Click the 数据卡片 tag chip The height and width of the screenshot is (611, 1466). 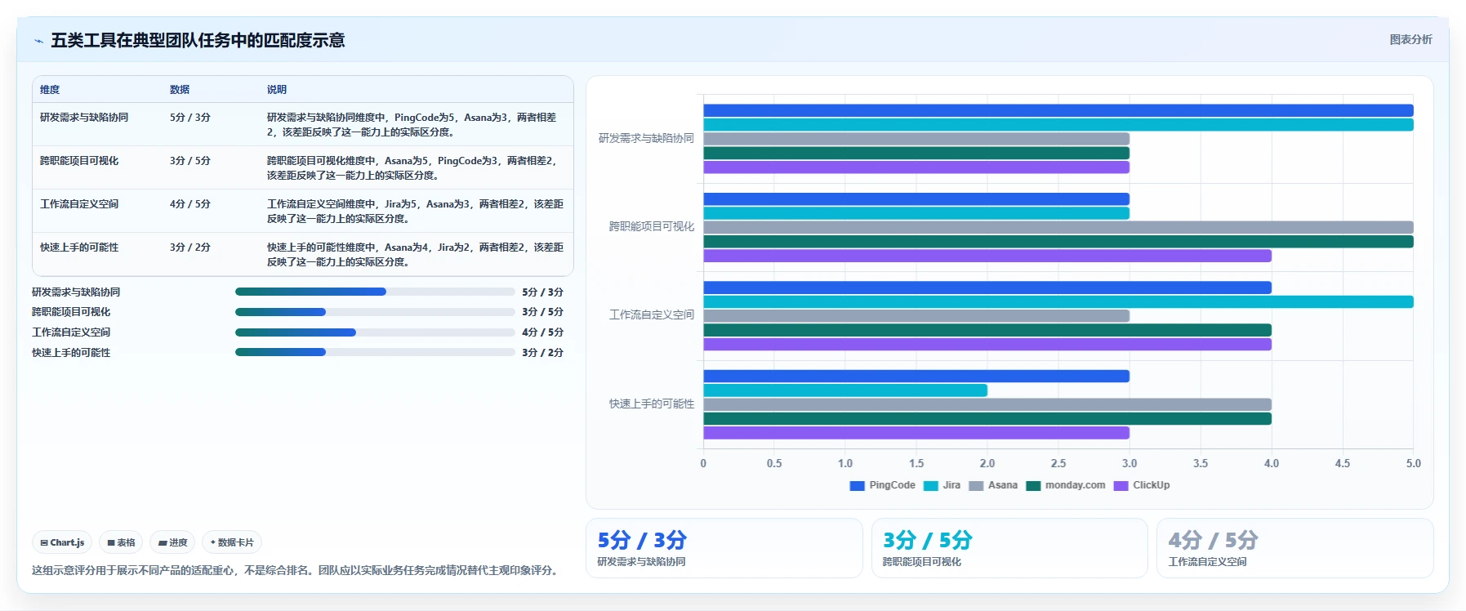[232, 542]
